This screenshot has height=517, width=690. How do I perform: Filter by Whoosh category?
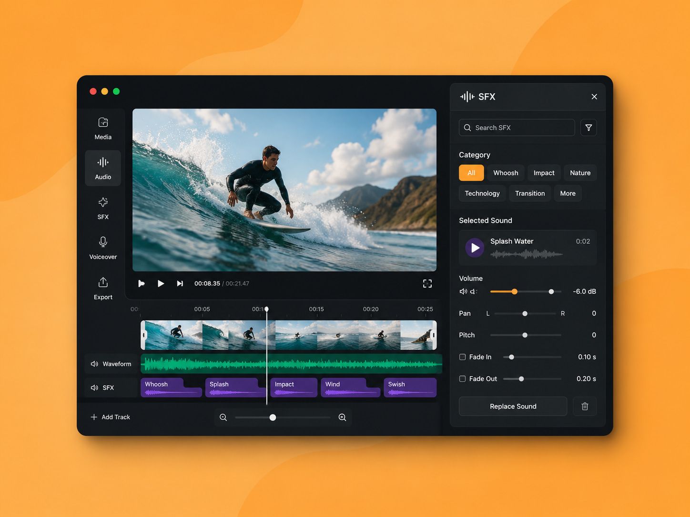pyautogui.click(x=506, y=173)
